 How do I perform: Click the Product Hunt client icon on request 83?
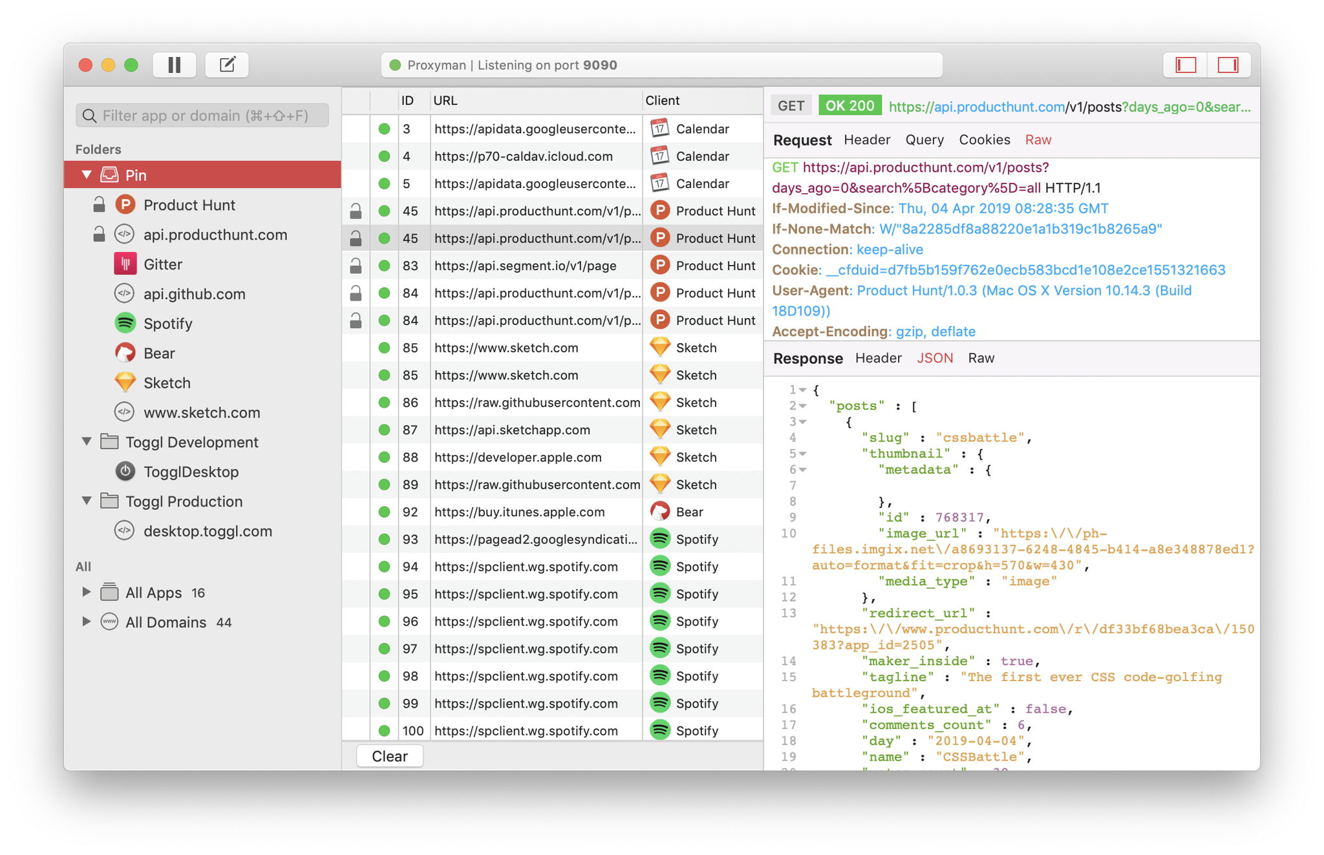[659, 266]
